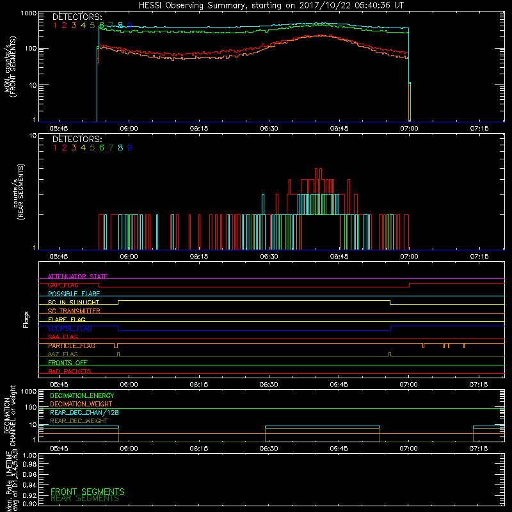The image size is (512, 512).
Task: Click the Flags y-axis title
Action: click(26, 319)
